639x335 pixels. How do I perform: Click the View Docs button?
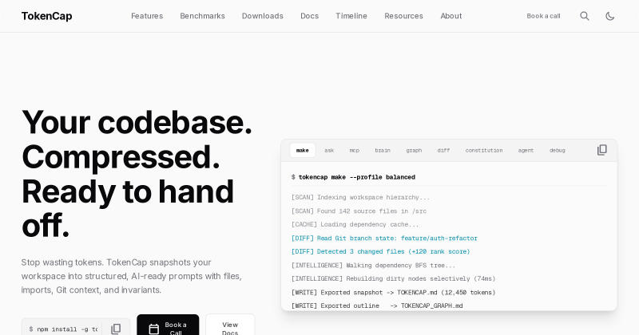tap(230, 325)
